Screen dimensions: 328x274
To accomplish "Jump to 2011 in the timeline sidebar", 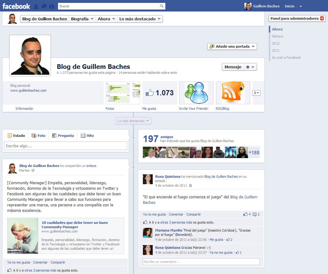I will click(276, 50).
